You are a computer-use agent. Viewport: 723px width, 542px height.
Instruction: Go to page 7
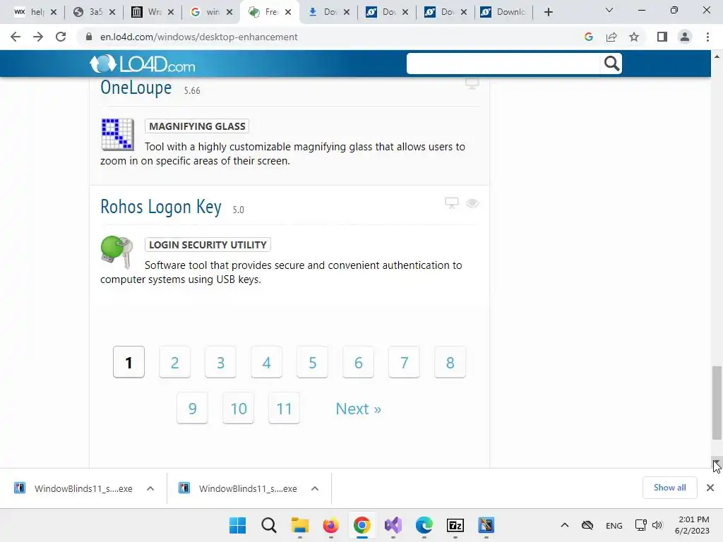click(404, 362)
